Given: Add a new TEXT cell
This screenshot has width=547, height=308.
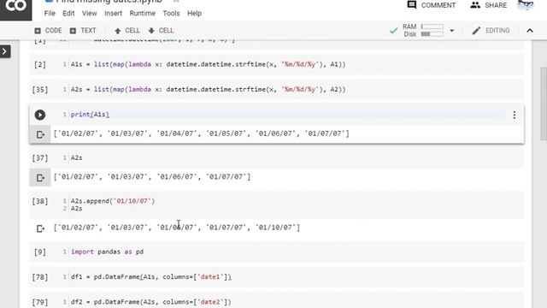Looking at the screenshot, I should click(83, 31).
